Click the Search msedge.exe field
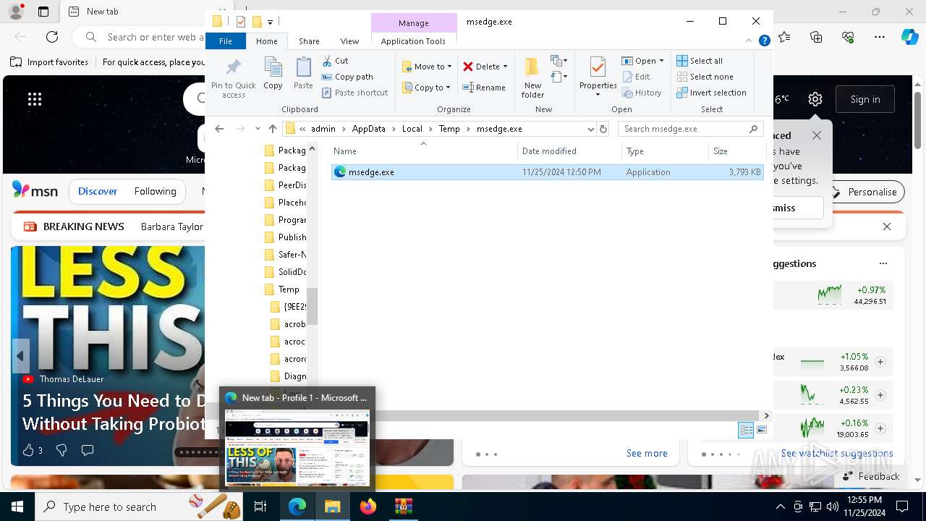The height and width of the screenshot is (521, 926). point(691,129)
